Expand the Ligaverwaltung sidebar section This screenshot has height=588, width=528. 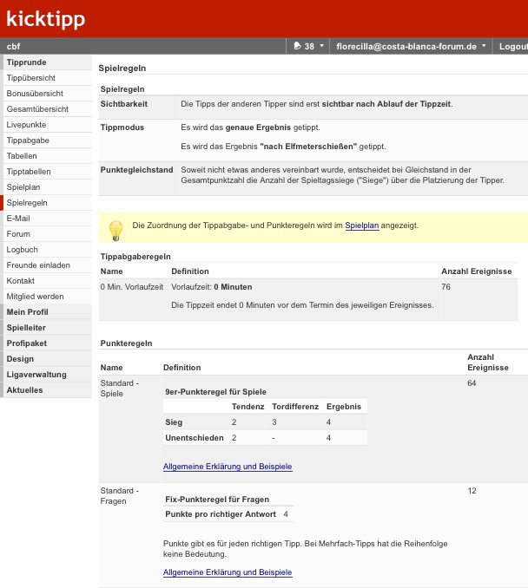(x=36, y=375)
